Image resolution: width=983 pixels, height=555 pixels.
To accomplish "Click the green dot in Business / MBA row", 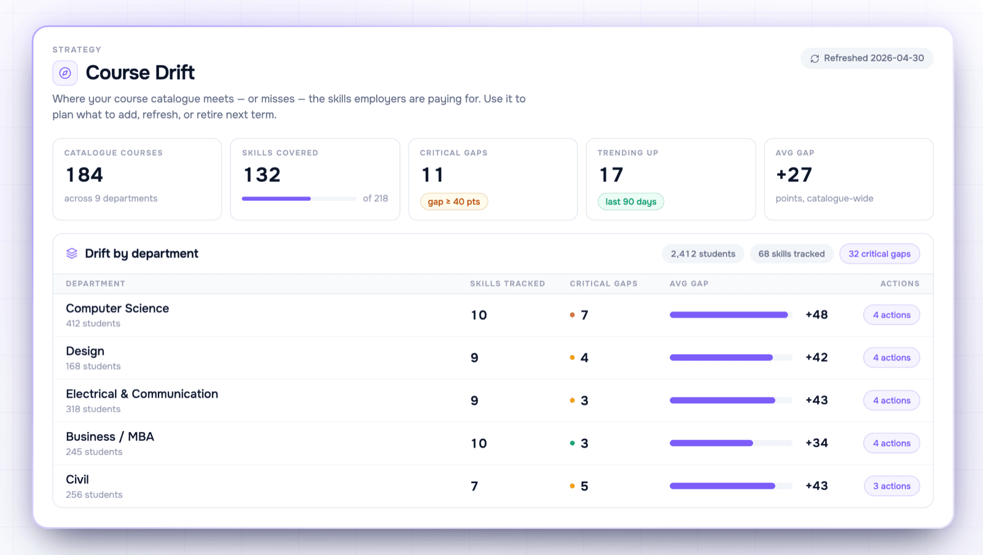I will (572, 443).
